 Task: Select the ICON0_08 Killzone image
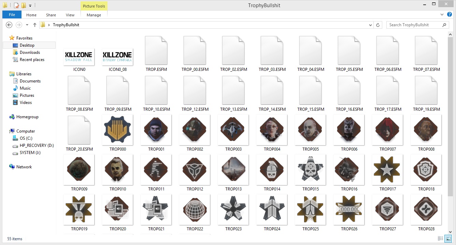coord(118,57)
